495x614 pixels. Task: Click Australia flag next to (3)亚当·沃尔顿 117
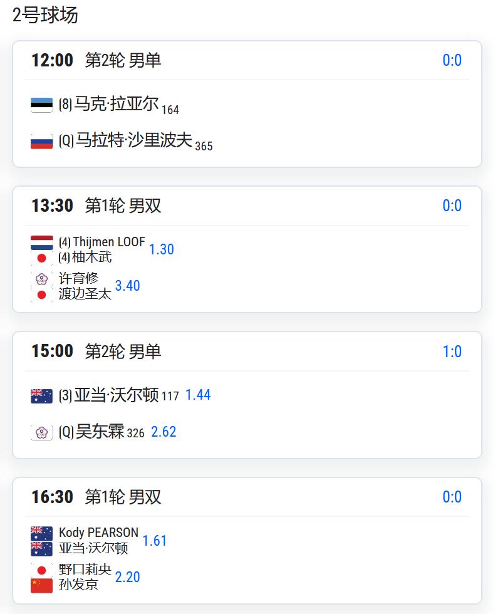coord(41,396)
